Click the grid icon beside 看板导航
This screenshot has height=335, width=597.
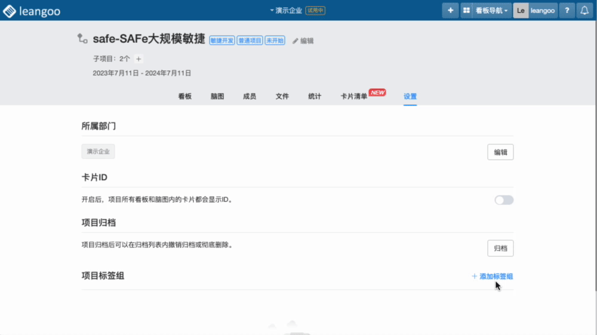click(x=467, y=11)
